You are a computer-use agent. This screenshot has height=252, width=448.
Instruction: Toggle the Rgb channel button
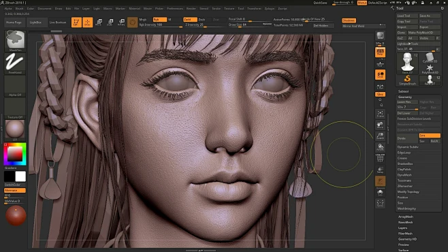tap(160, 20)
